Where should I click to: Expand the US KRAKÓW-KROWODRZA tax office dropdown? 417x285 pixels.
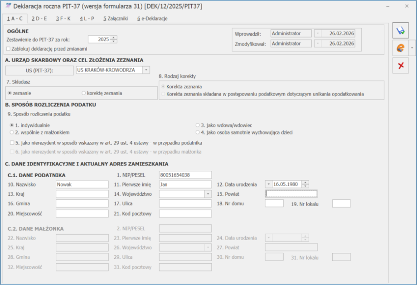coord(146,70)
